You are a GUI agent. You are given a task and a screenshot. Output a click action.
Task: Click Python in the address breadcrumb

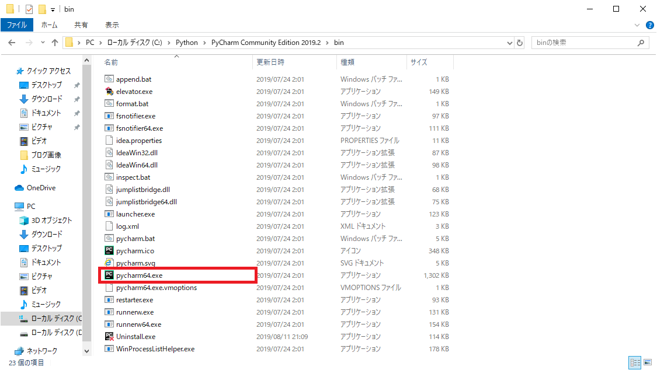coord(186,43)
